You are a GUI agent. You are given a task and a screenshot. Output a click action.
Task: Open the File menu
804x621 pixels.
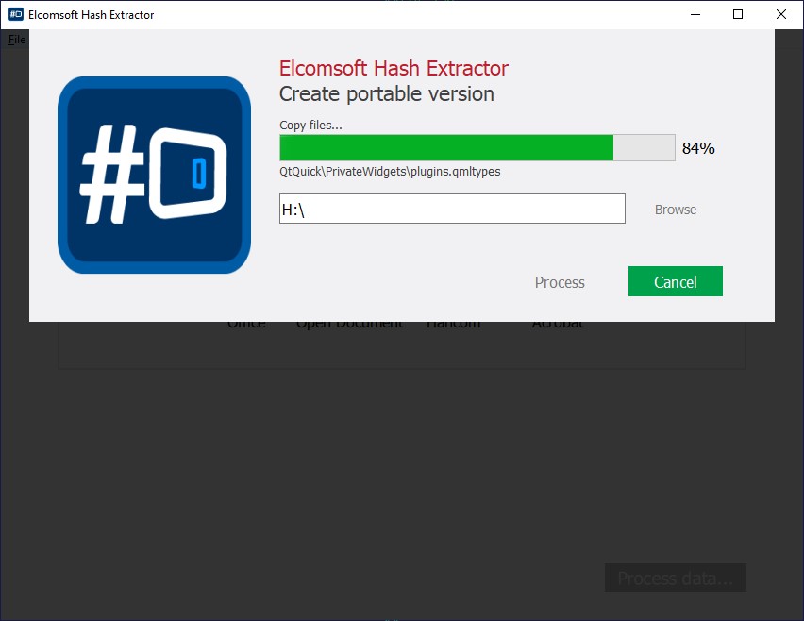(x=17, y=40)
